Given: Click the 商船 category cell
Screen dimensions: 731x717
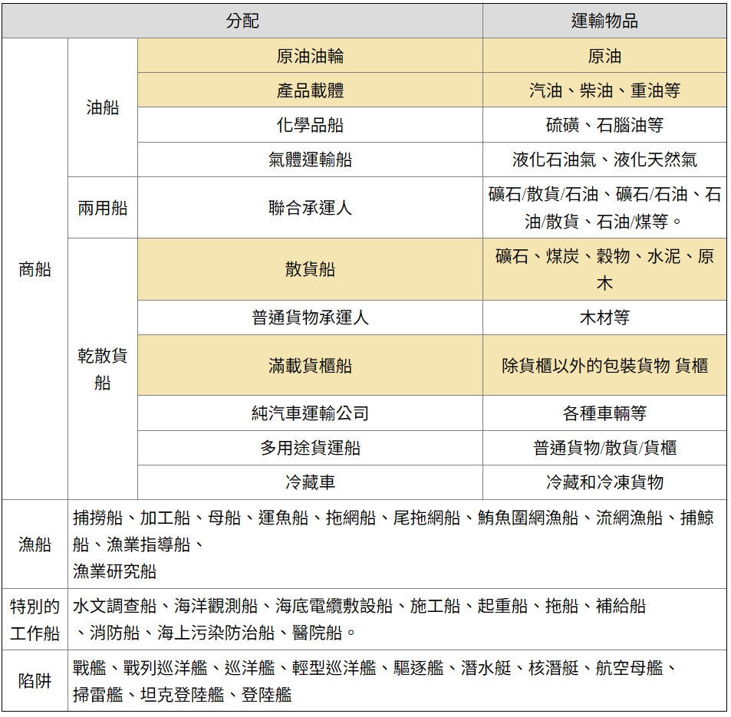Looking at the screenshot, I should click(35, 269).
